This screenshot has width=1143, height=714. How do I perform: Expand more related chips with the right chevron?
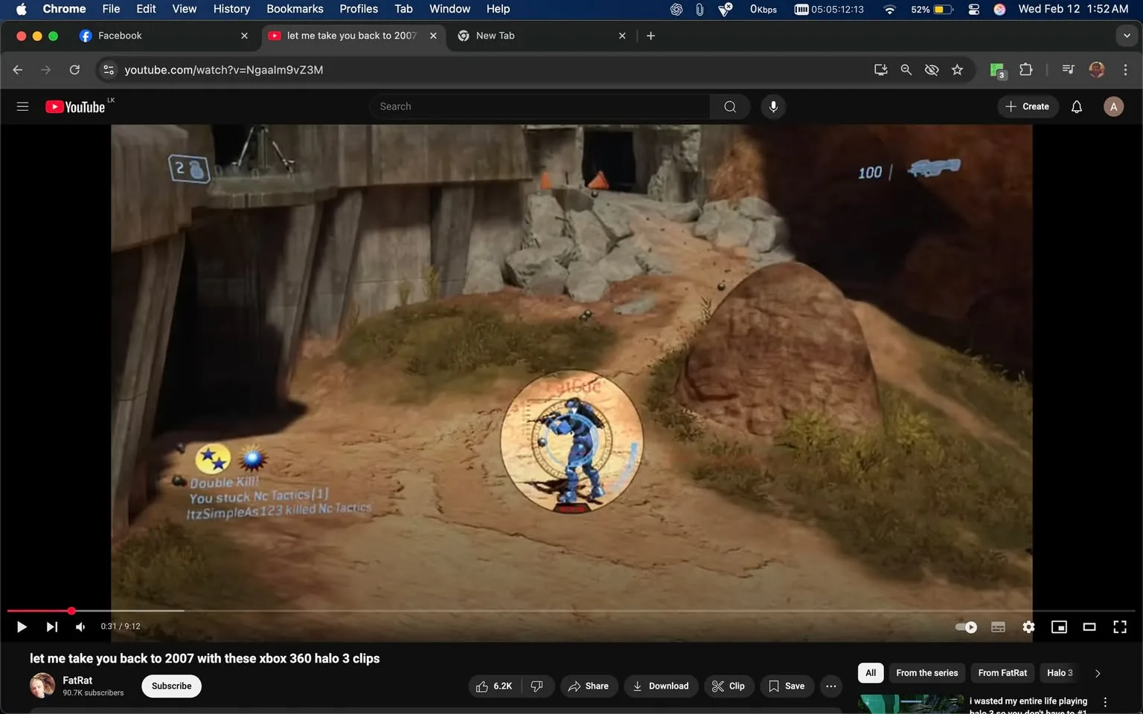pyautogui.click(x=1098, y=672)
